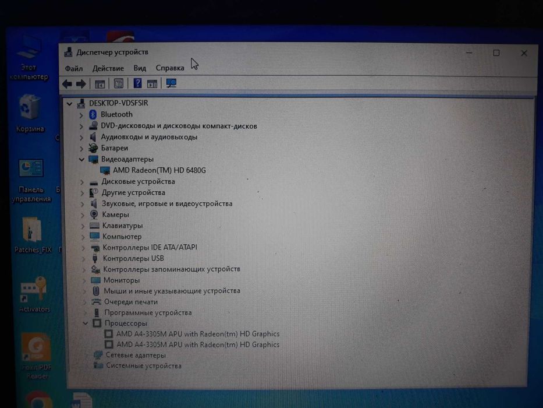Click the show/hide console tree toolbar icon
This screenshot has height=408, width=543.
(x=100, y=83)
